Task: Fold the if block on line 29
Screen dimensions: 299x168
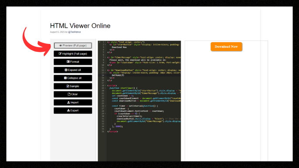Action: click(x=105, y=114)
